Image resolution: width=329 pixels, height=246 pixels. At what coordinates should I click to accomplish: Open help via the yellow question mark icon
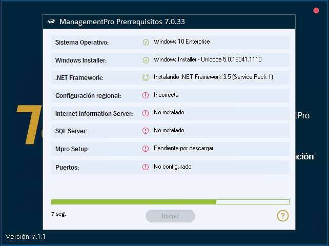point(283,216)
